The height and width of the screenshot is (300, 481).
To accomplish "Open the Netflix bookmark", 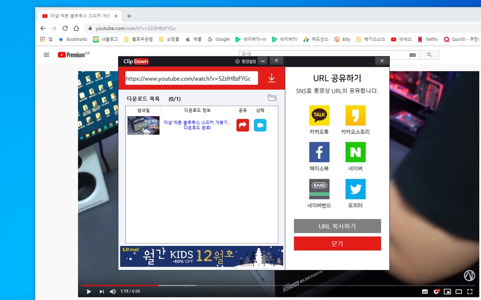I will coord(428,39).
